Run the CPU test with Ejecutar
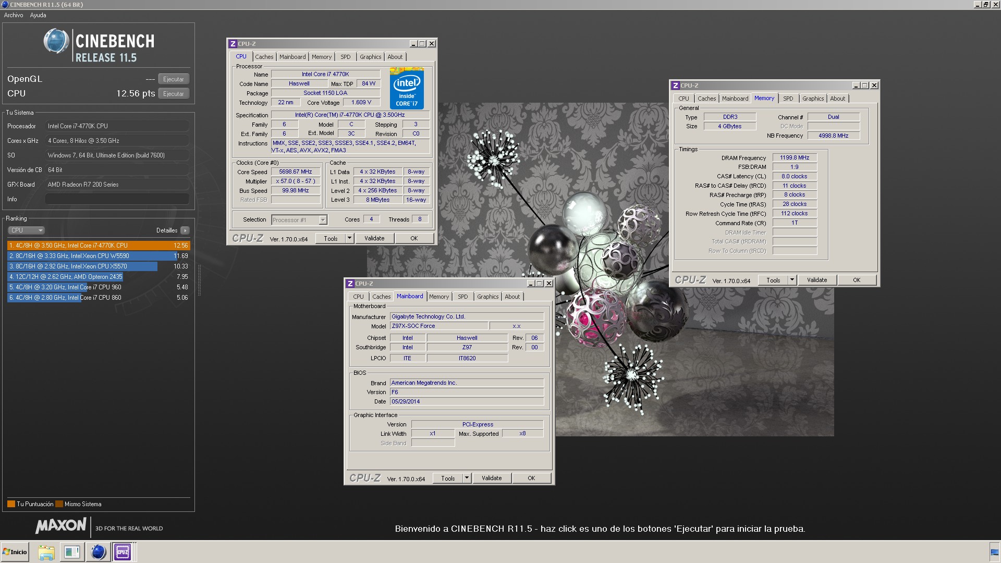1001x563 pixels. click(174, 94)
